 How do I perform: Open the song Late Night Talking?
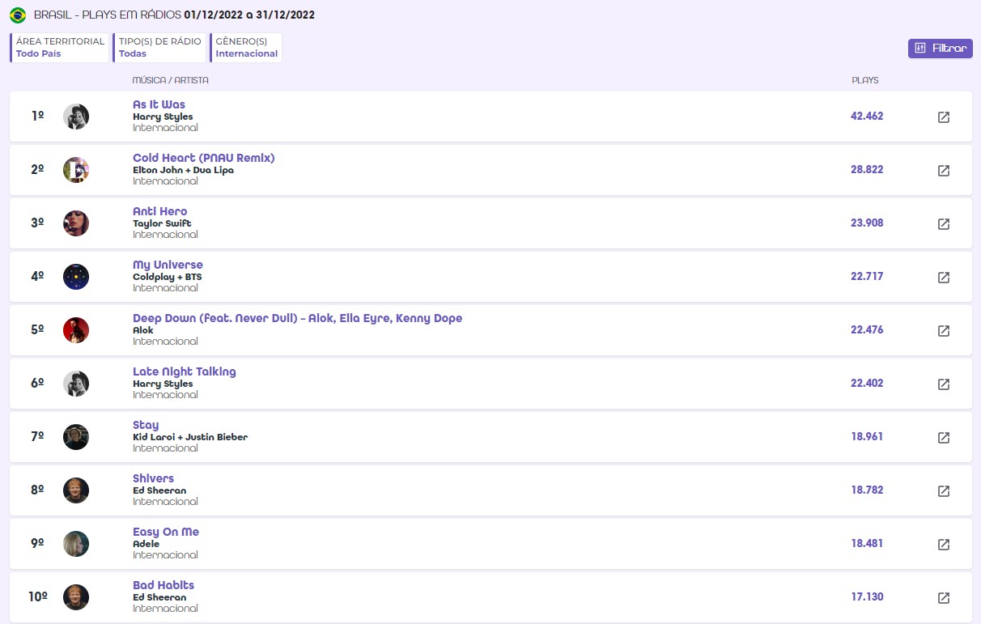[185, 371]
